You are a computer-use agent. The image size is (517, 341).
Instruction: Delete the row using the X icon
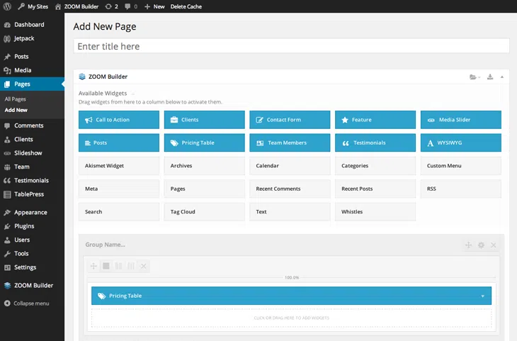(x=143, y=266)
